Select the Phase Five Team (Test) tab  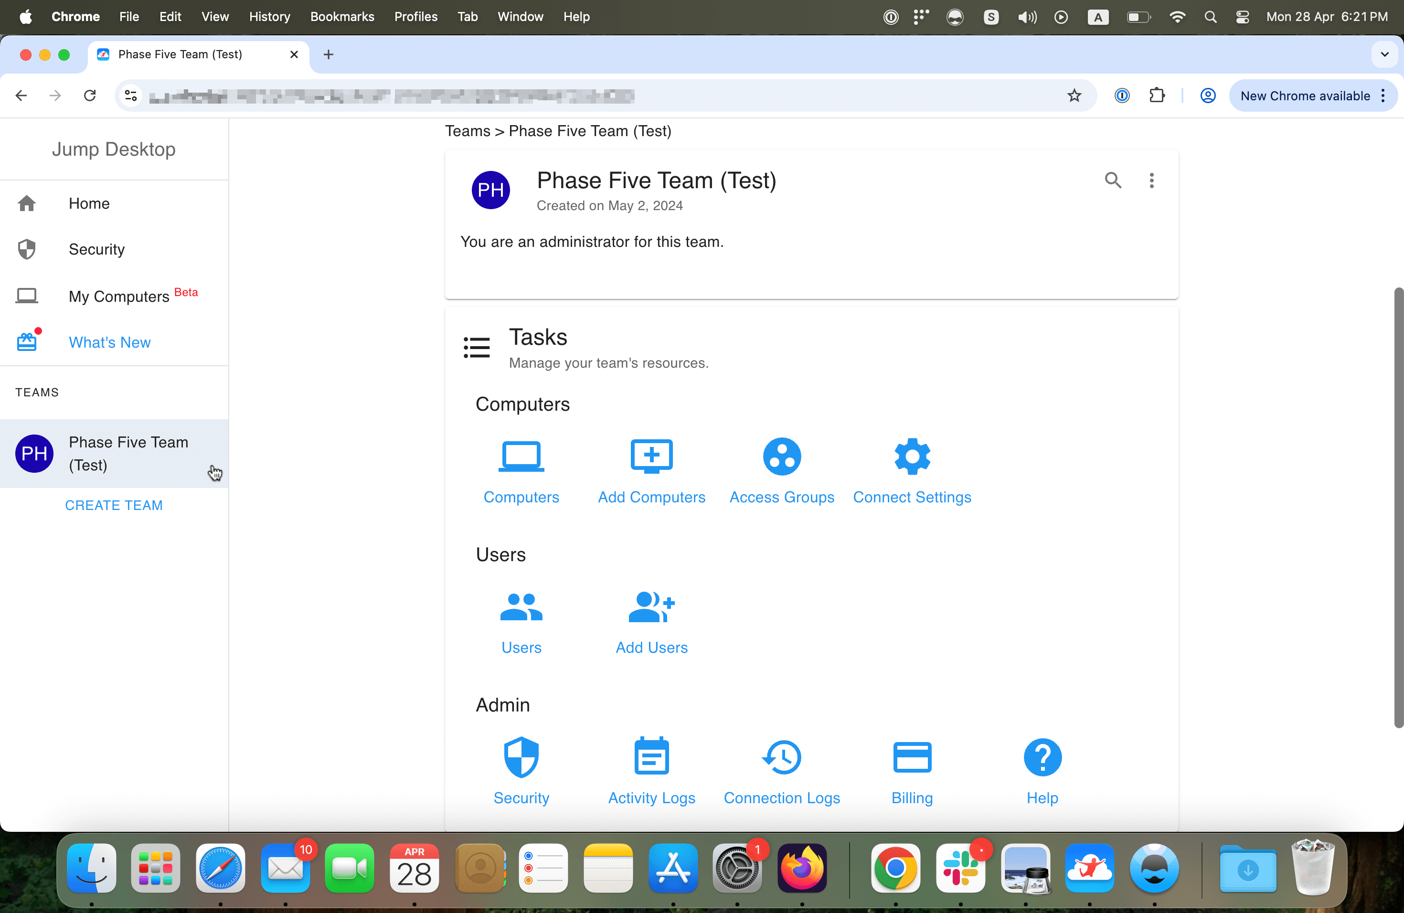click(x=180, y=54)
